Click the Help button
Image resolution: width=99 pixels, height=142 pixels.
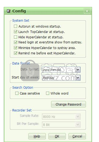click(x=37, y=136)
